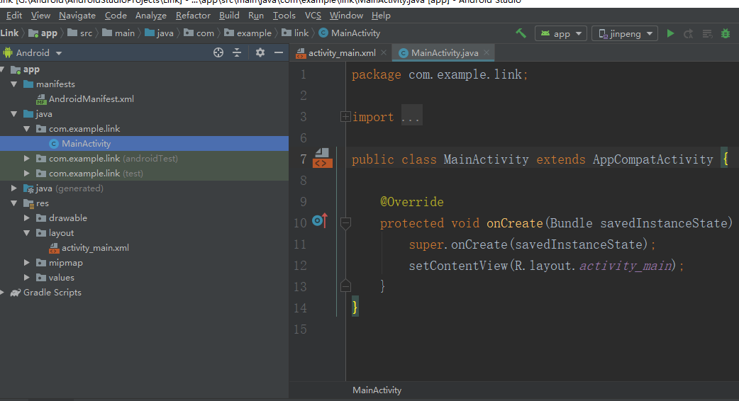This screenshot has height=401, width=739.
Task: Open the jinpeng device selector dropdown
Action: 625,33
